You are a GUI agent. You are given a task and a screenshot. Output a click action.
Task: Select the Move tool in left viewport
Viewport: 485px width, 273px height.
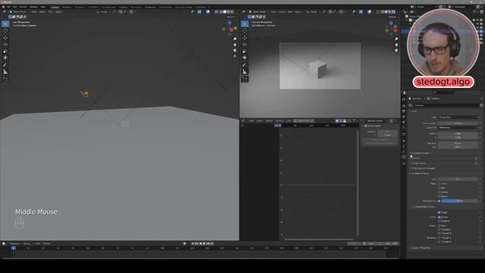(5, 38)
